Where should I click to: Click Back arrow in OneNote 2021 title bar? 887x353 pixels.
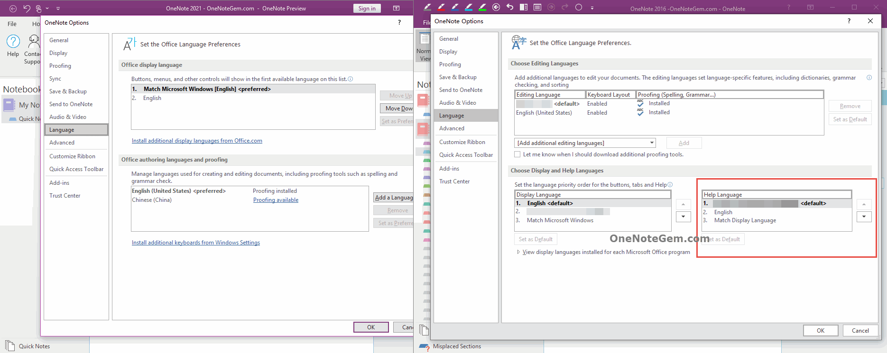pyautogui.click(x=13, y=9)
